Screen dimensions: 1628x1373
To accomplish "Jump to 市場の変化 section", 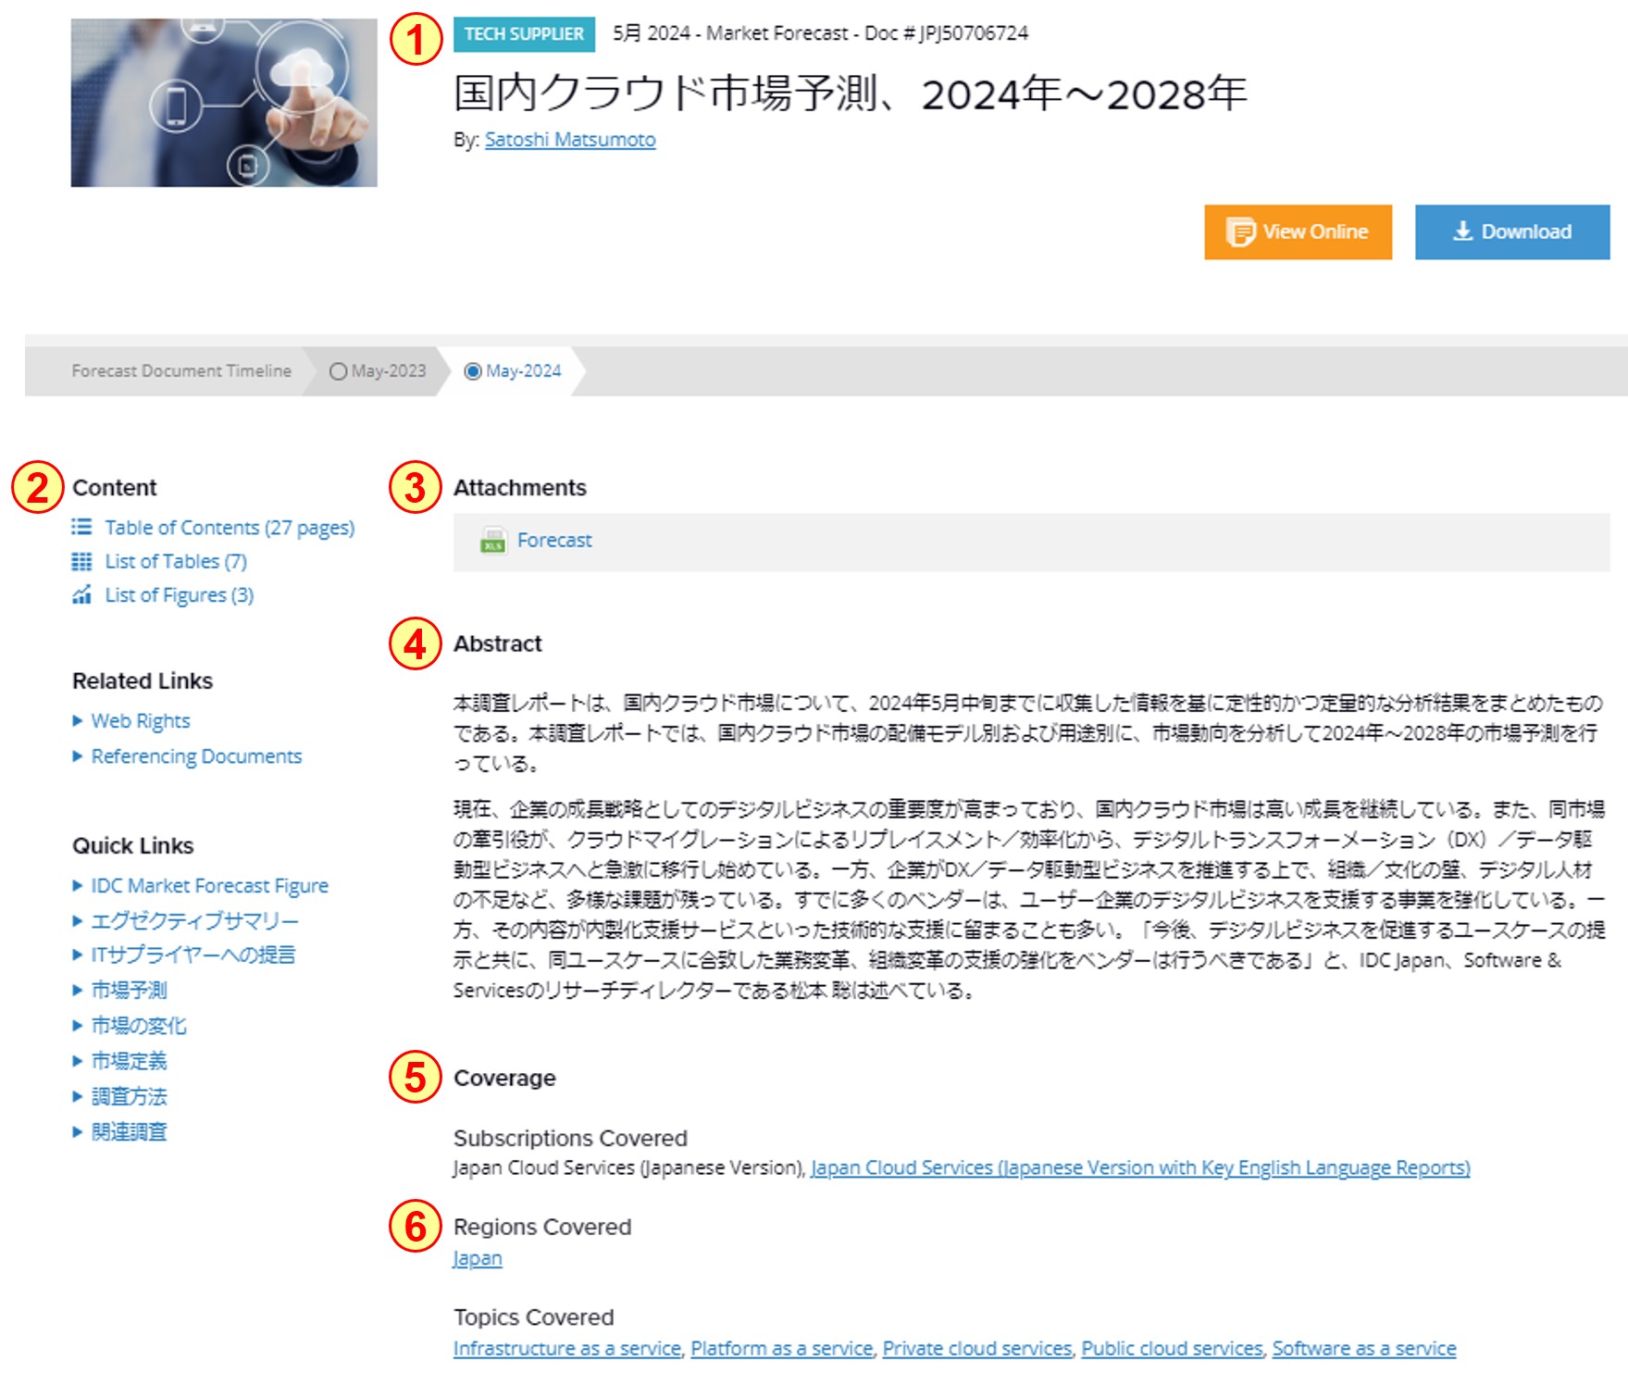I will [138, 1025].
